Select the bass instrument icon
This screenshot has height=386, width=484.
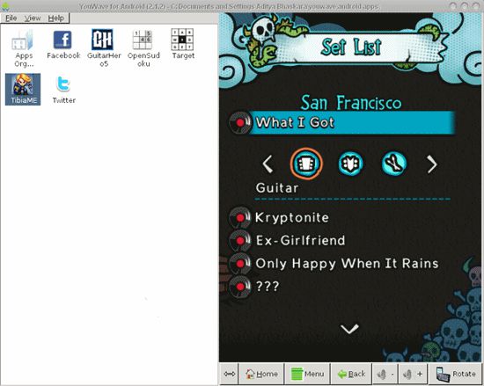pos(350,164)
